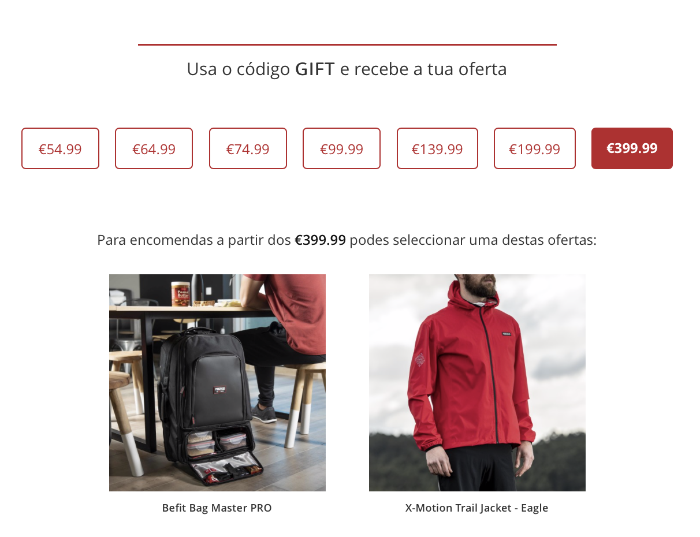Screen dimensions: 700x537
Task: Show offers for €139.99 orders
Action: point(437,148)
